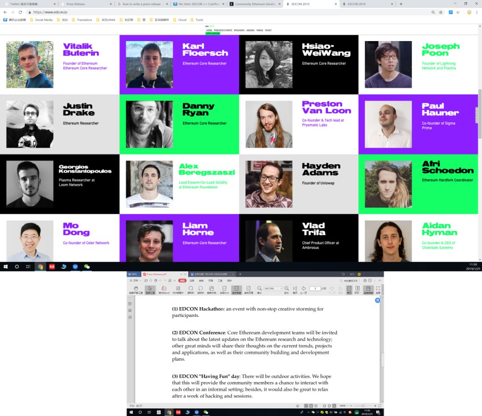This screenshot has height=416, width=482.
Task: Click the fit page icon in WPS
Action: pyautogui.click(x=249, y=290)
